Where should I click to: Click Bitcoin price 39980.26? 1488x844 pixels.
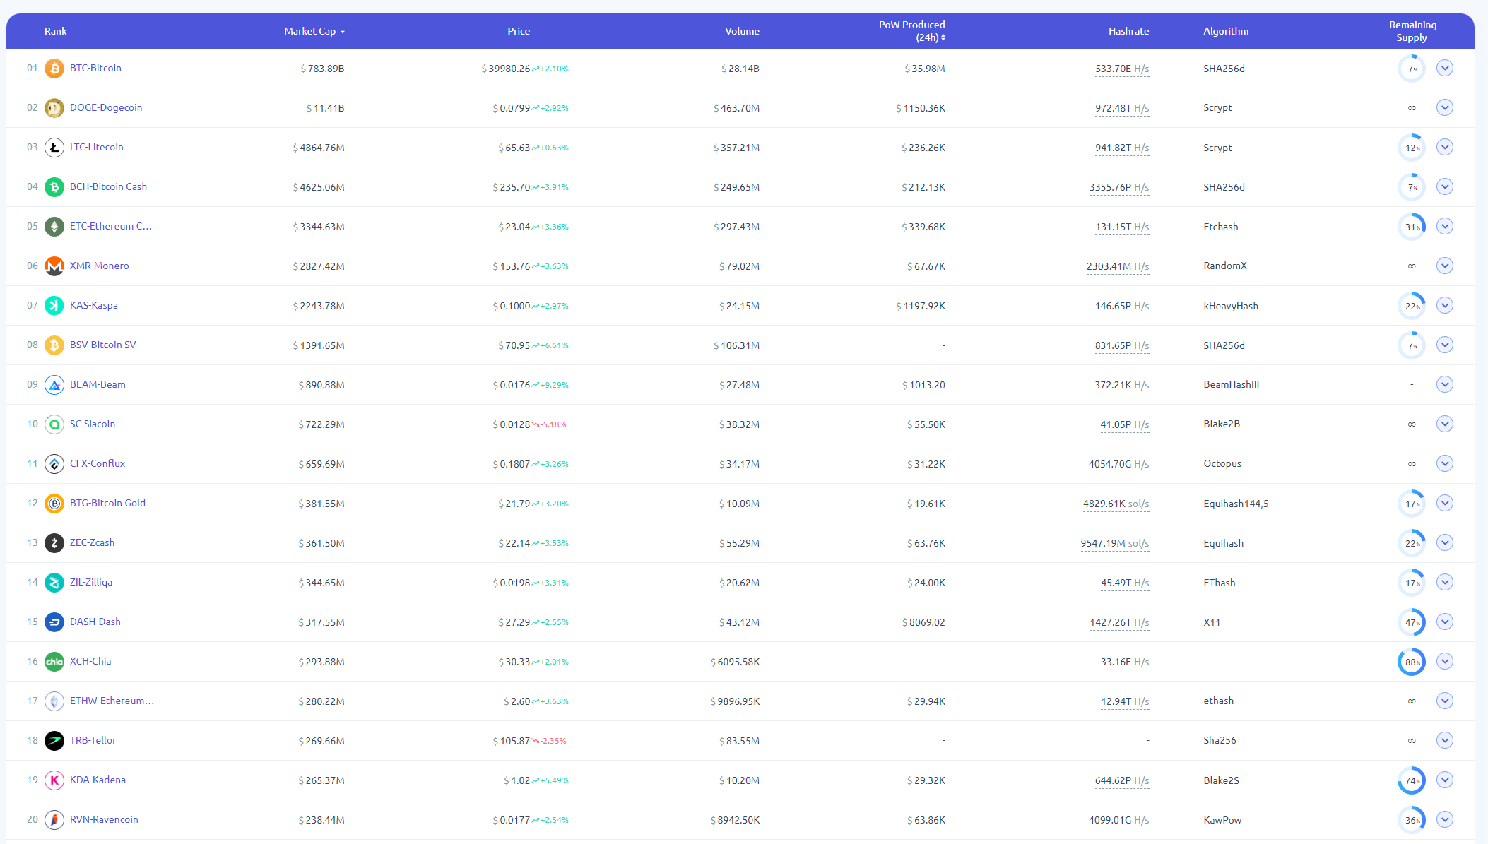[506, 69]
